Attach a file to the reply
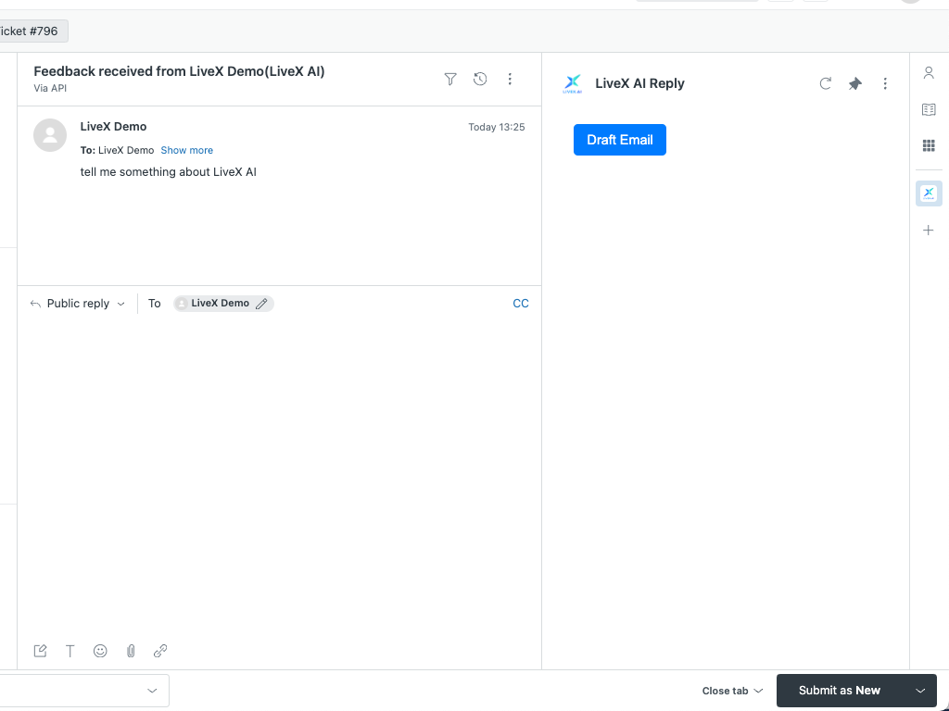 pyautogui.click(x=131, y=651)
